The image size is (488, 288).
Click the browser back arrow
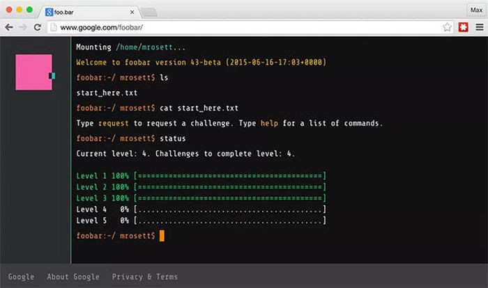pos(8,27)
